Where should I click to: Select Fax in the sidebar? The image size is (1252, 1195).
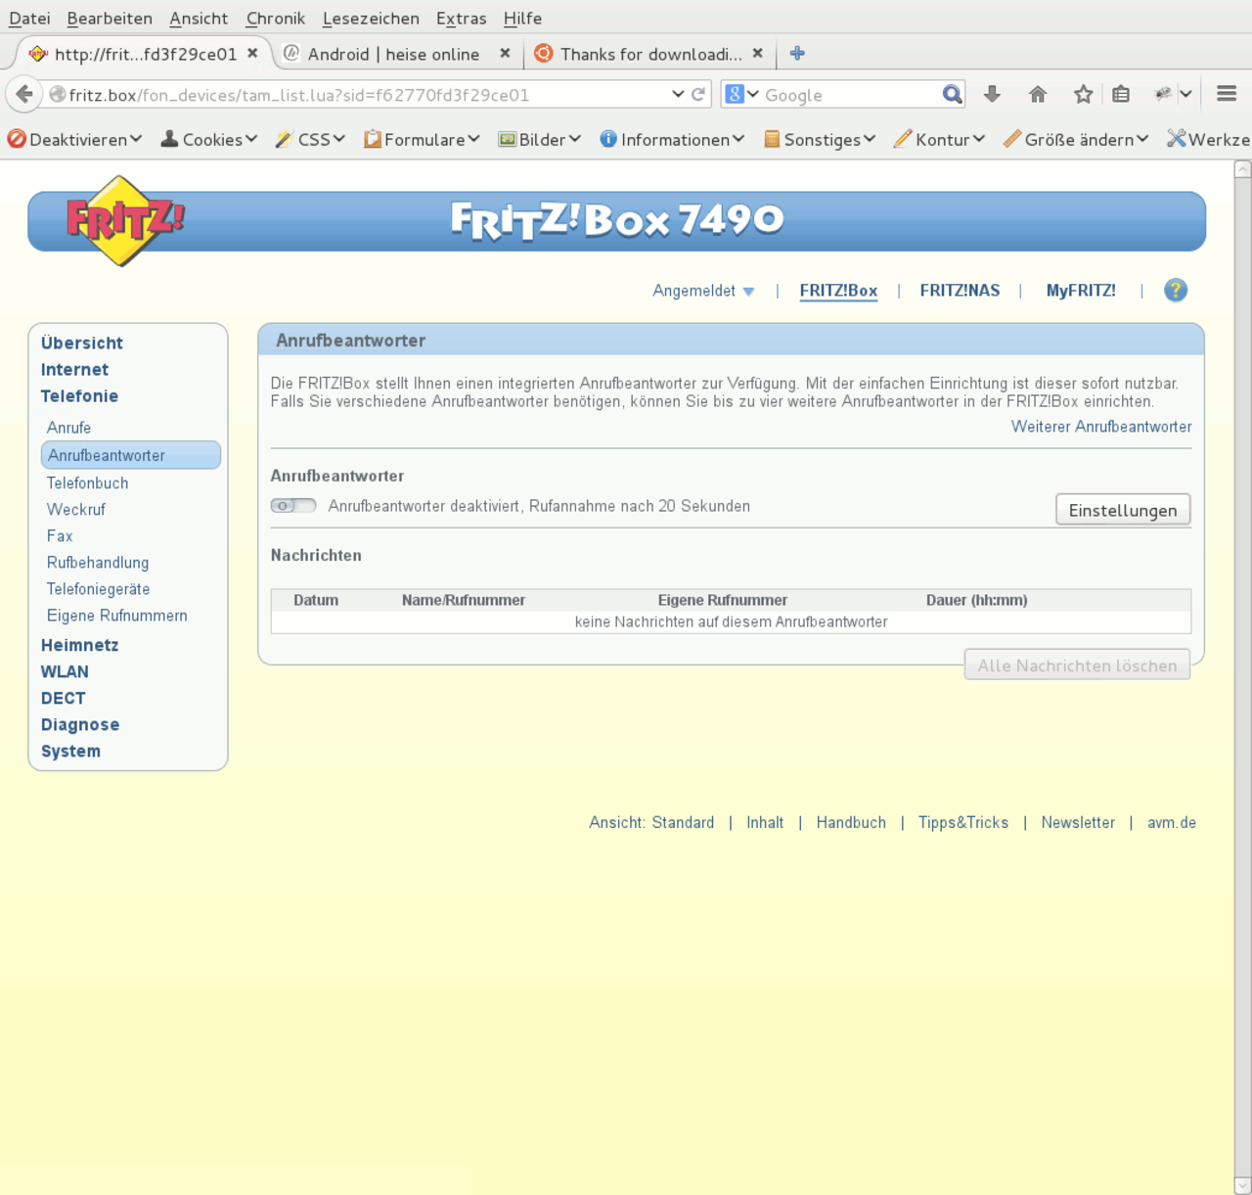[x=60, y=536]
